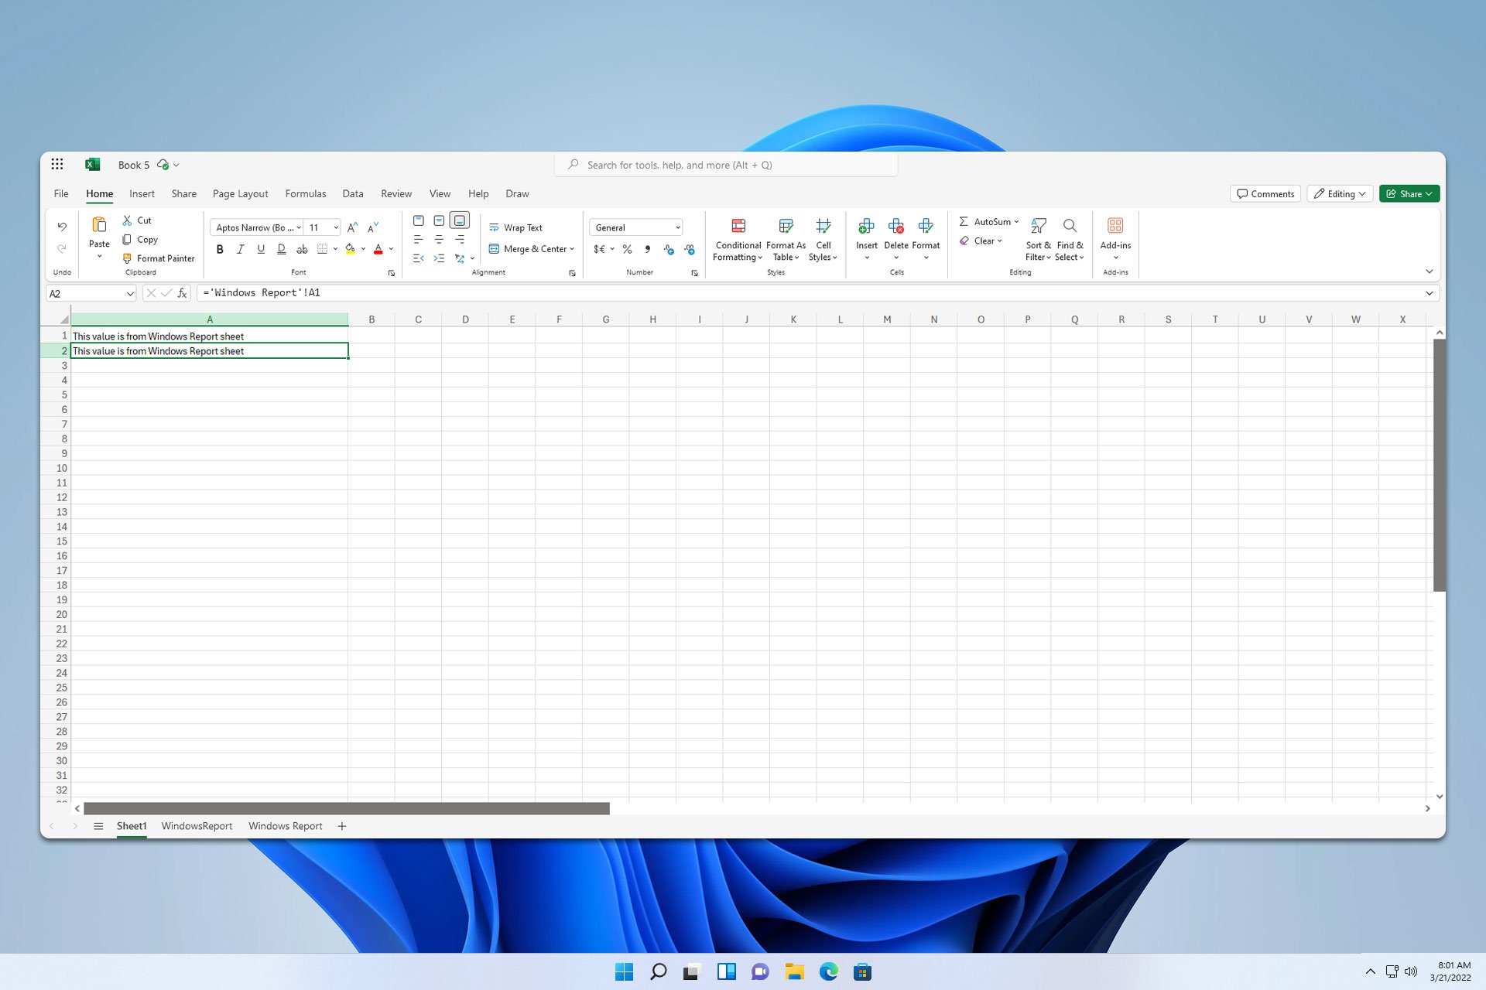
Task: Switch to the Formulas tab
Action: [x=306, y=194]
